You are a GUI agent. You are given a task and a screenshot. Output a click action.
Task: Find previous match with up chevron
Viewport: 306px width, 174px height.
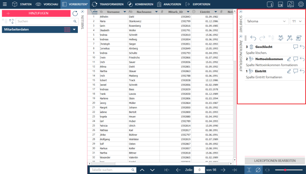[x=142, y=170]
